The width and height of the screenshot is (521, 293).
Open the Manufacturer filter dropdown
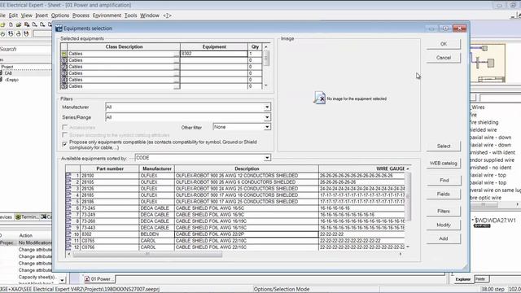click(267, 107)
